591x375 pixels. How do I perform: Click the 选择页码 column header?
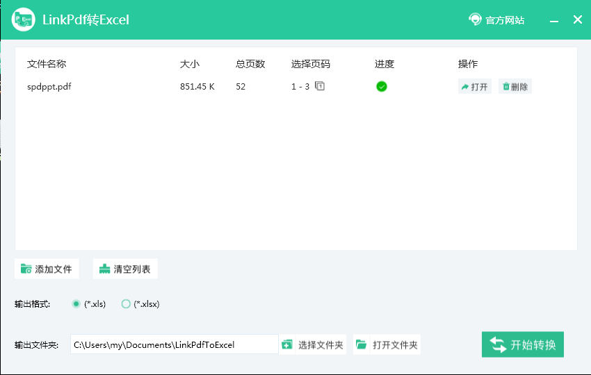311,64
